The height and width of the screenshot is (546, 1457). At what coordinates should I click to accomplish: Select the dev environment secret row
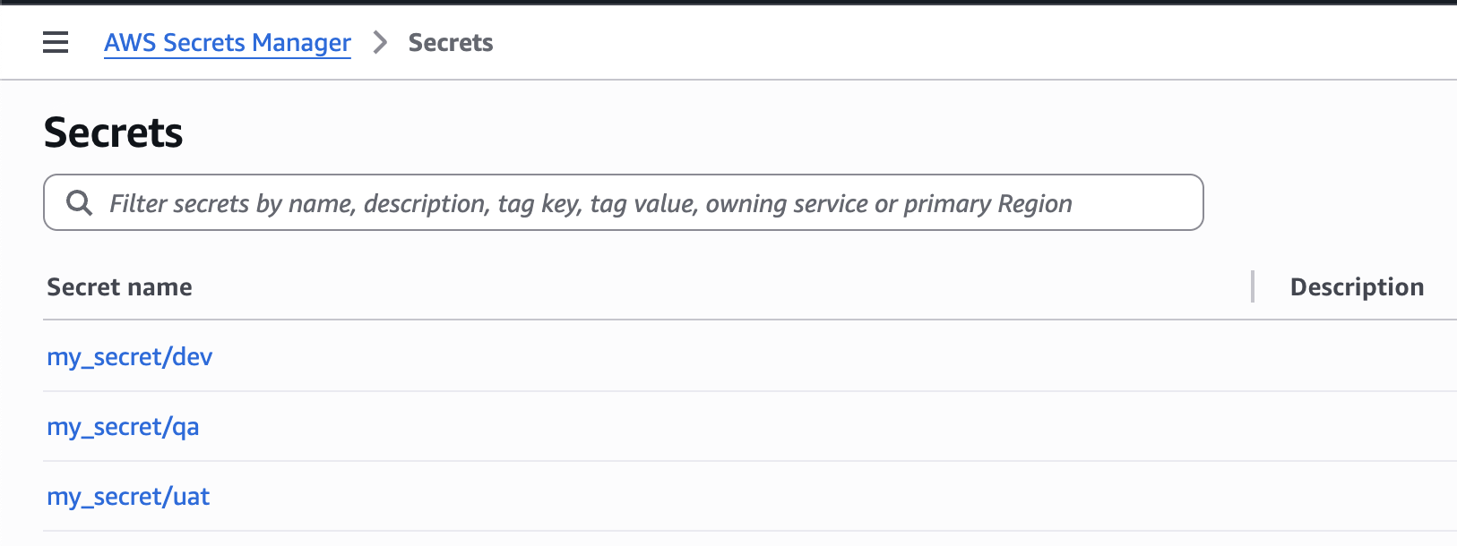[x=129, y=356]
